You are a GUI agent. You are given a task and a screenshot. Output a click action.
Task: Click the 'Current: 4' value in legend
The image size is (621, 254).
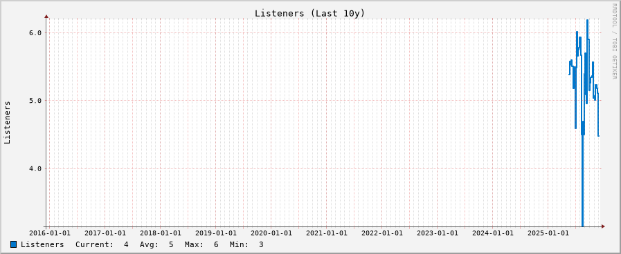click(x=102, y=244)
